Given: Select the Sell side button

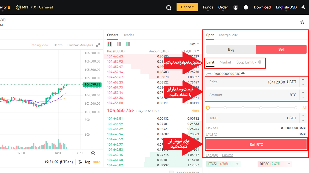Looking at the screenshot, I should [281, 49].
